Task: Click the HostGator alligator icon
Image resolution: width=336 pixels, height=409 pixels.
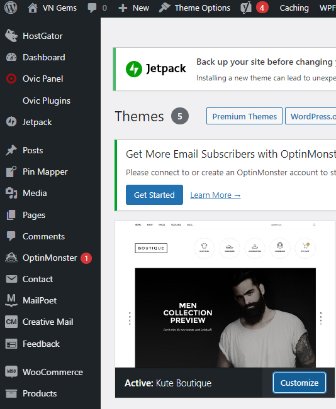Action: [x=11, y=36]
